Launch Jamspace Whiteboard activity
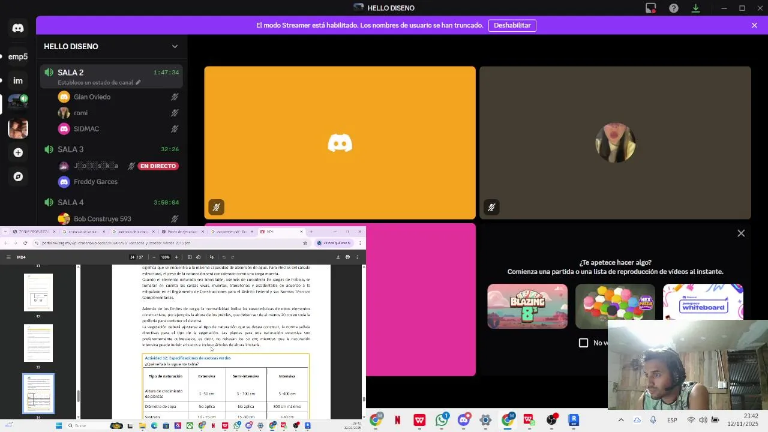Screen dimensions: 768x432 coord(703,306)
